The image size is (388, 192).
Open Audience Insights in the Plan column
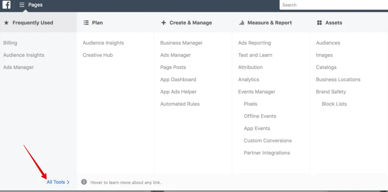103,43
